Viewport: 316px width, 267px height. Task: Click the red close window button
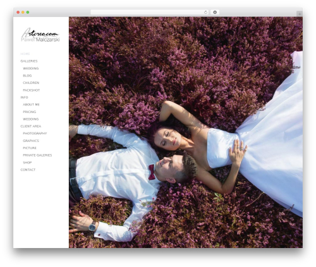pyautogui.click(x=18, y=12)
